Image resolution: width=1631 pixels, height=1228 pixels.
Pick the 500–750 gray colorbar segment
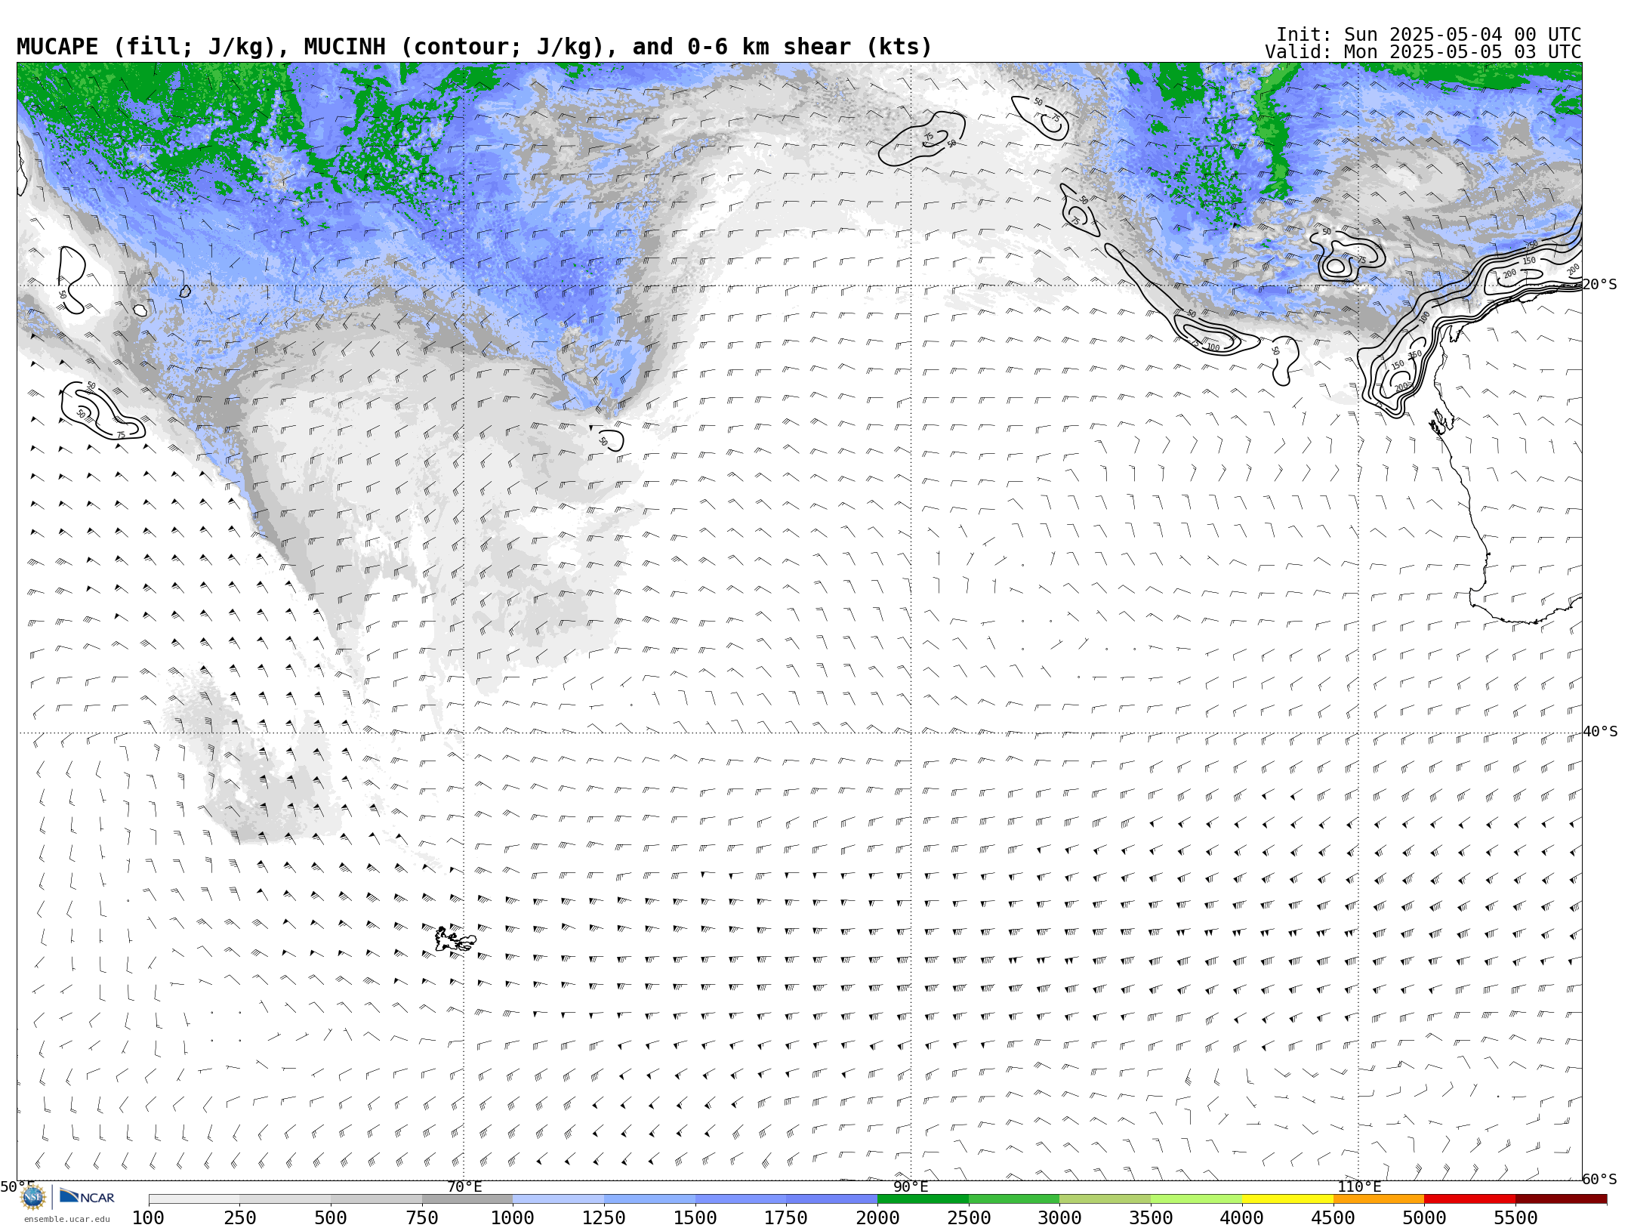click(377, 1199)
